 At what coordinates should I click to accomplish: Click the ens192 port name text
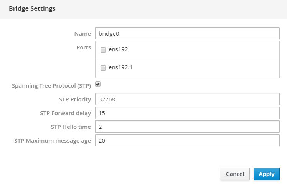118,49
